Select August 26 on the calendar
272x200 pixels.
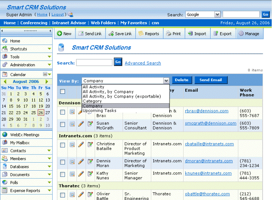41,113
